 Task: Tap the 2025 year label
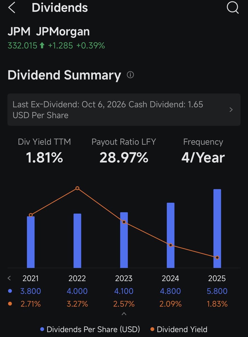(217, 278)
